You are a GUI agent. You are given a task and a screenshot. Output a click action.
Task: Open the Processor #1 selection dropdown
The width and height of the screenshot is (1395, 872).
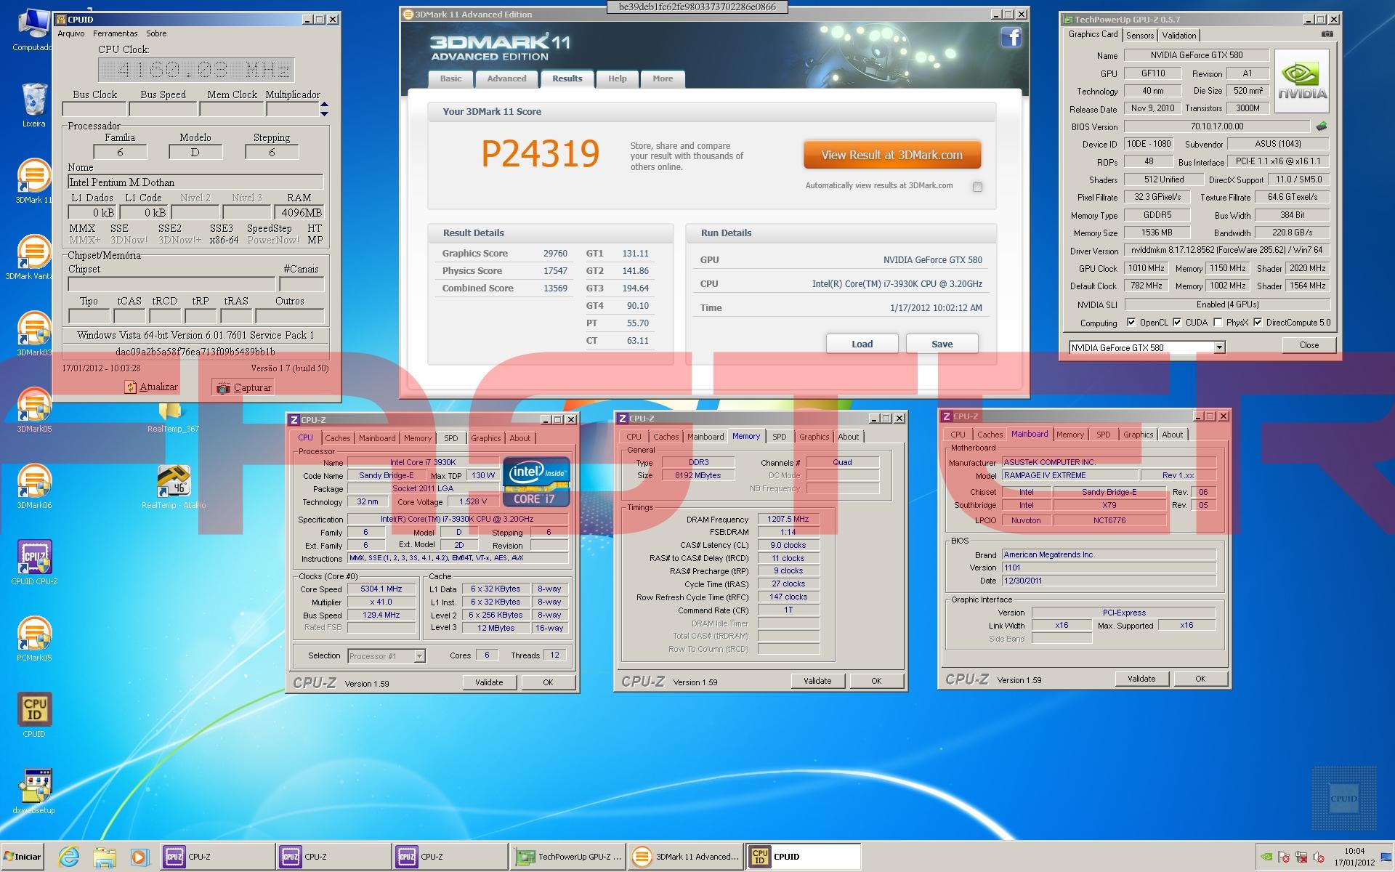[x=419, y=656]
